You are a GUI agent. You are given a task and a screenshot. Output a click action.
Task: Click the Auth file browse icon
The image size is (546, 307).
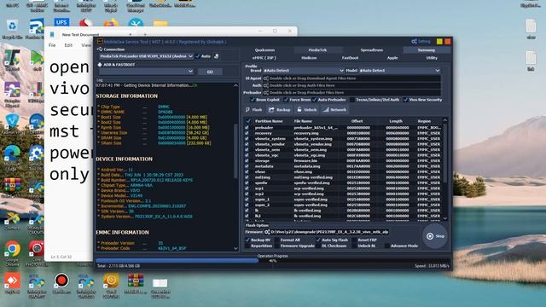(x=266, y=85)
